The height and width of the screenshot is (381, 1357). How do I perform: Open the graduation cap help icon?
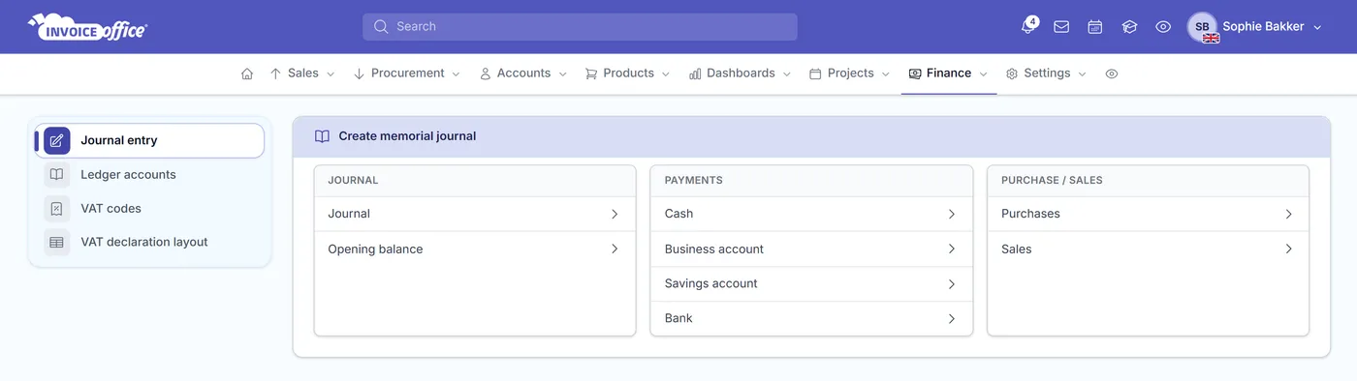(1129, 27)
